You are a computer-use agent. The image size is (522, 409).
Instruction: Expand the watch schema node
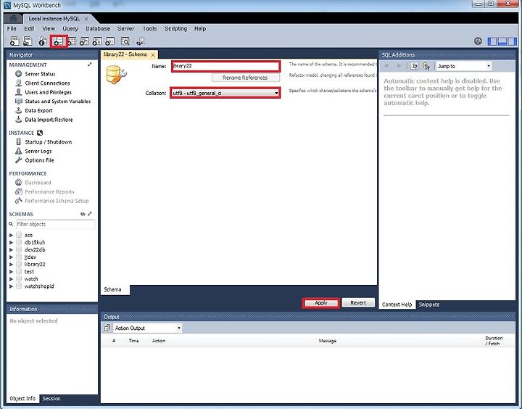coord(11,279)
